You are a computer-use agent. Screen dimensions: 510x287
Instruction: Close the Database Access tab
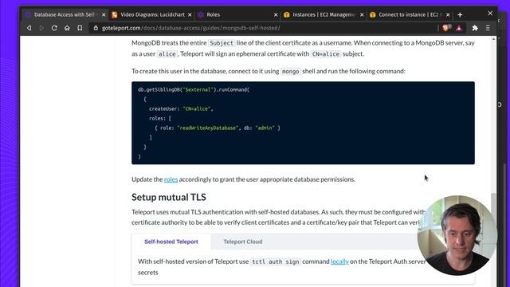click(104, 14)
